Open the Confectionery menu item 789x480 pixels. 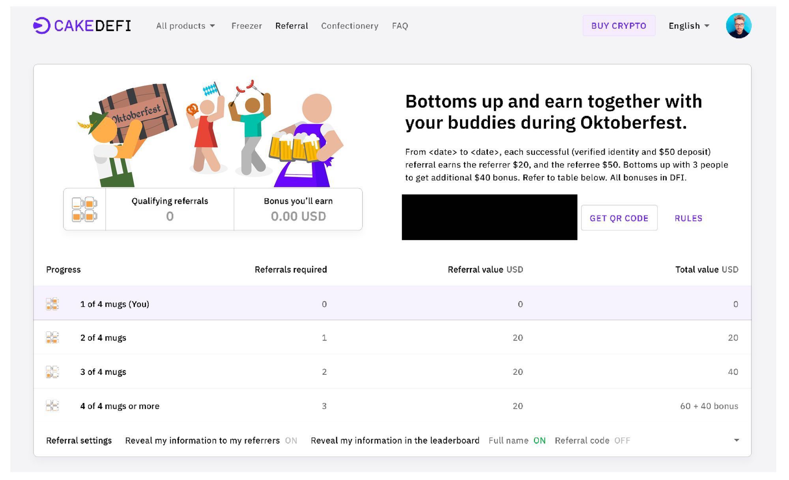click(x=350, y=26)
